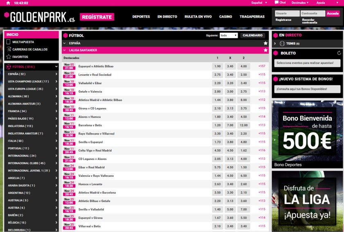The image size is (344, 232).
Task: Bet draw 7.00 on Barcelona v Betis
Action: click(x=230, y=125)
